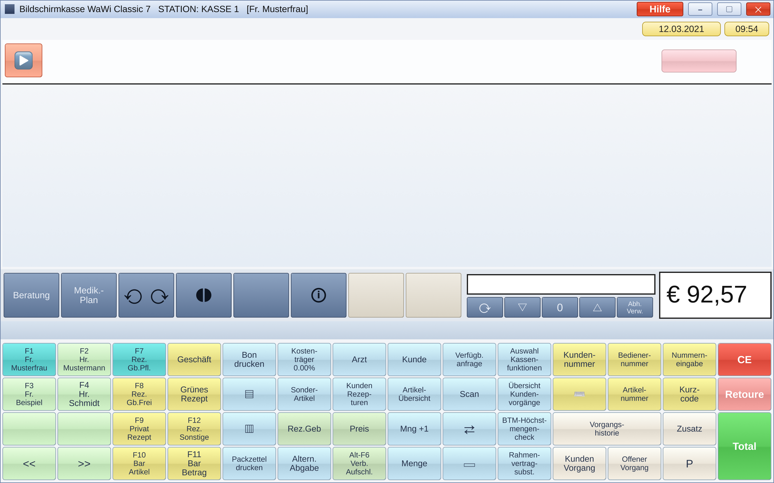
Task: Go to previous page with << button
Action: pos(29,463)
